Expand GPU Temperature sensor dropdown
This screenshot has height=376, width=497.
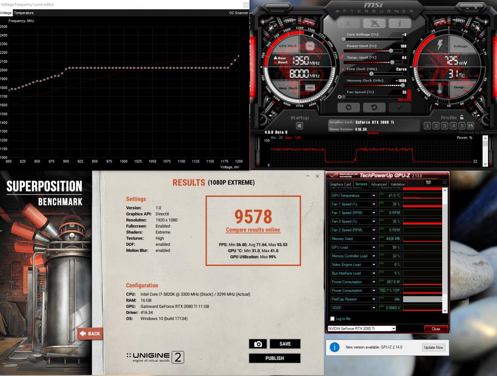click(x=374, y=196)
